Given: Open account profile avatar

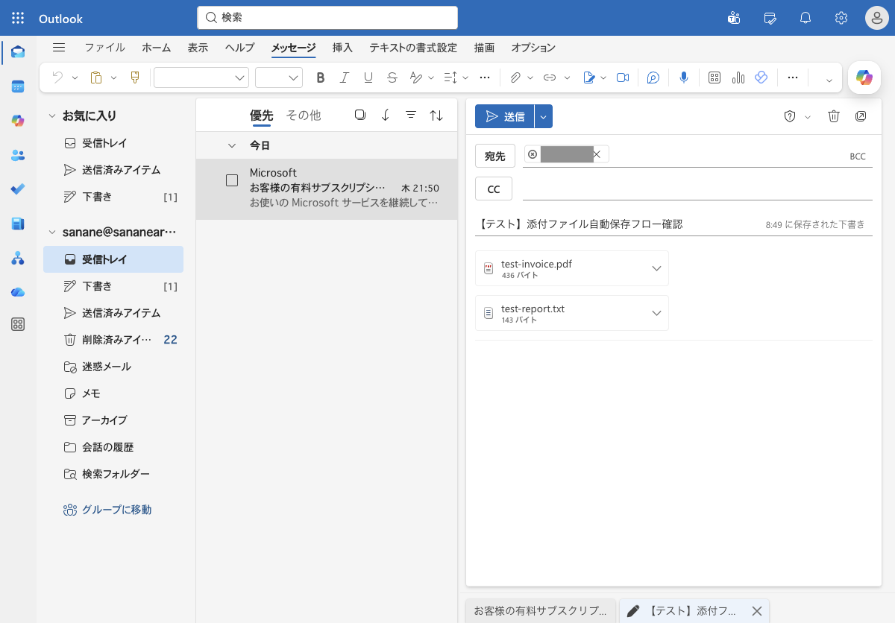Looking at the screenshot, I should pyautogui.click(x=876, y=19).
